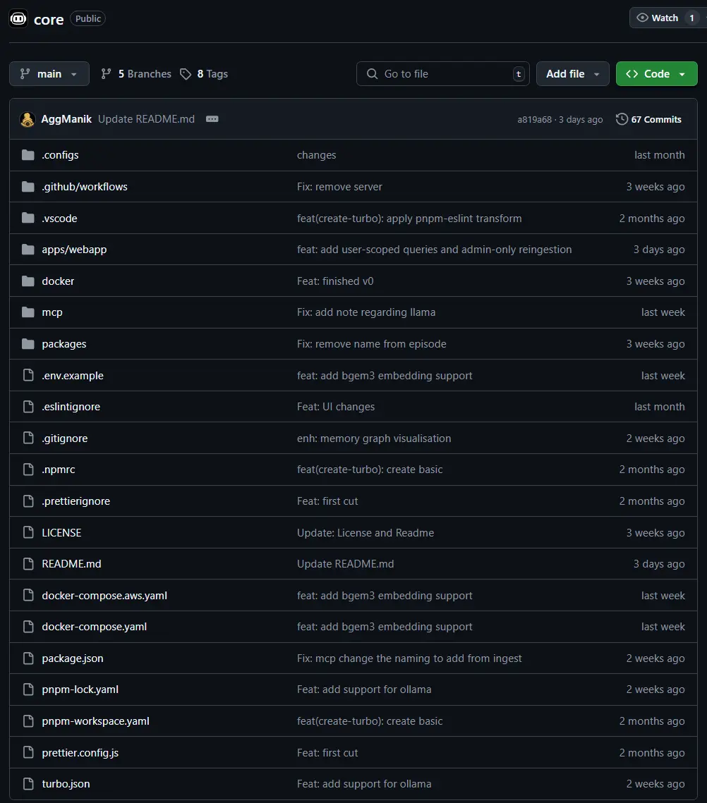Click the Watch button
The width and height of the screenshot is (707, 803).
click(x=657, y=18)
